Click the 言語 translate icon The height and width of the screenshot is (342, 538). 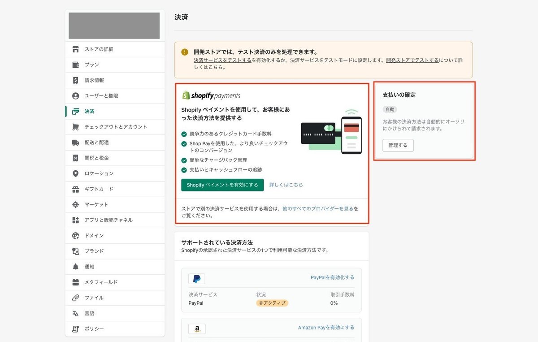(75, 313)
